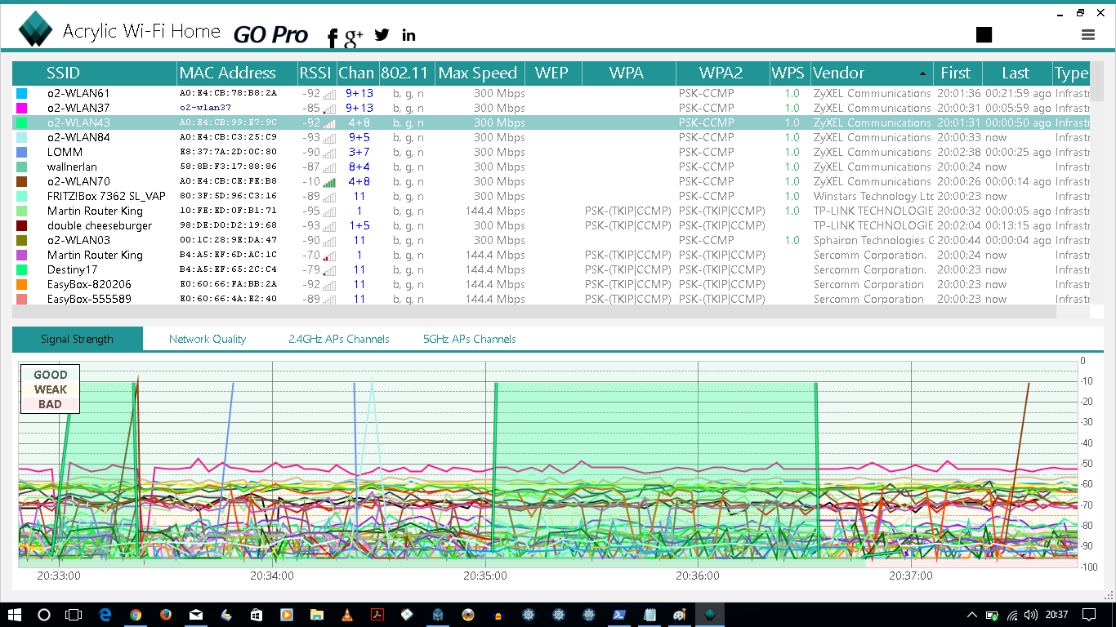1116x627 pixels.
Task: Sort by the MAC Address column header
Action: coord(237,73)
